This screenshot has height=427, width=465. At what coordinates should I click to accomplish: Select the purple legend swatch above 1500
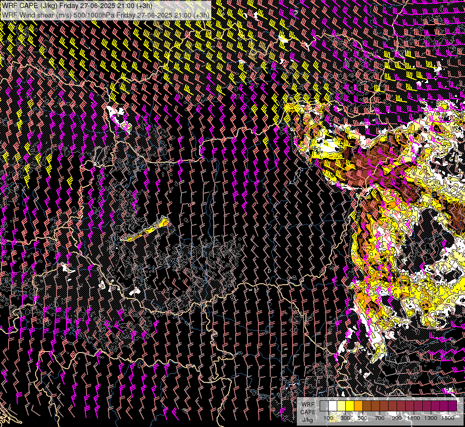pos(452,406)
